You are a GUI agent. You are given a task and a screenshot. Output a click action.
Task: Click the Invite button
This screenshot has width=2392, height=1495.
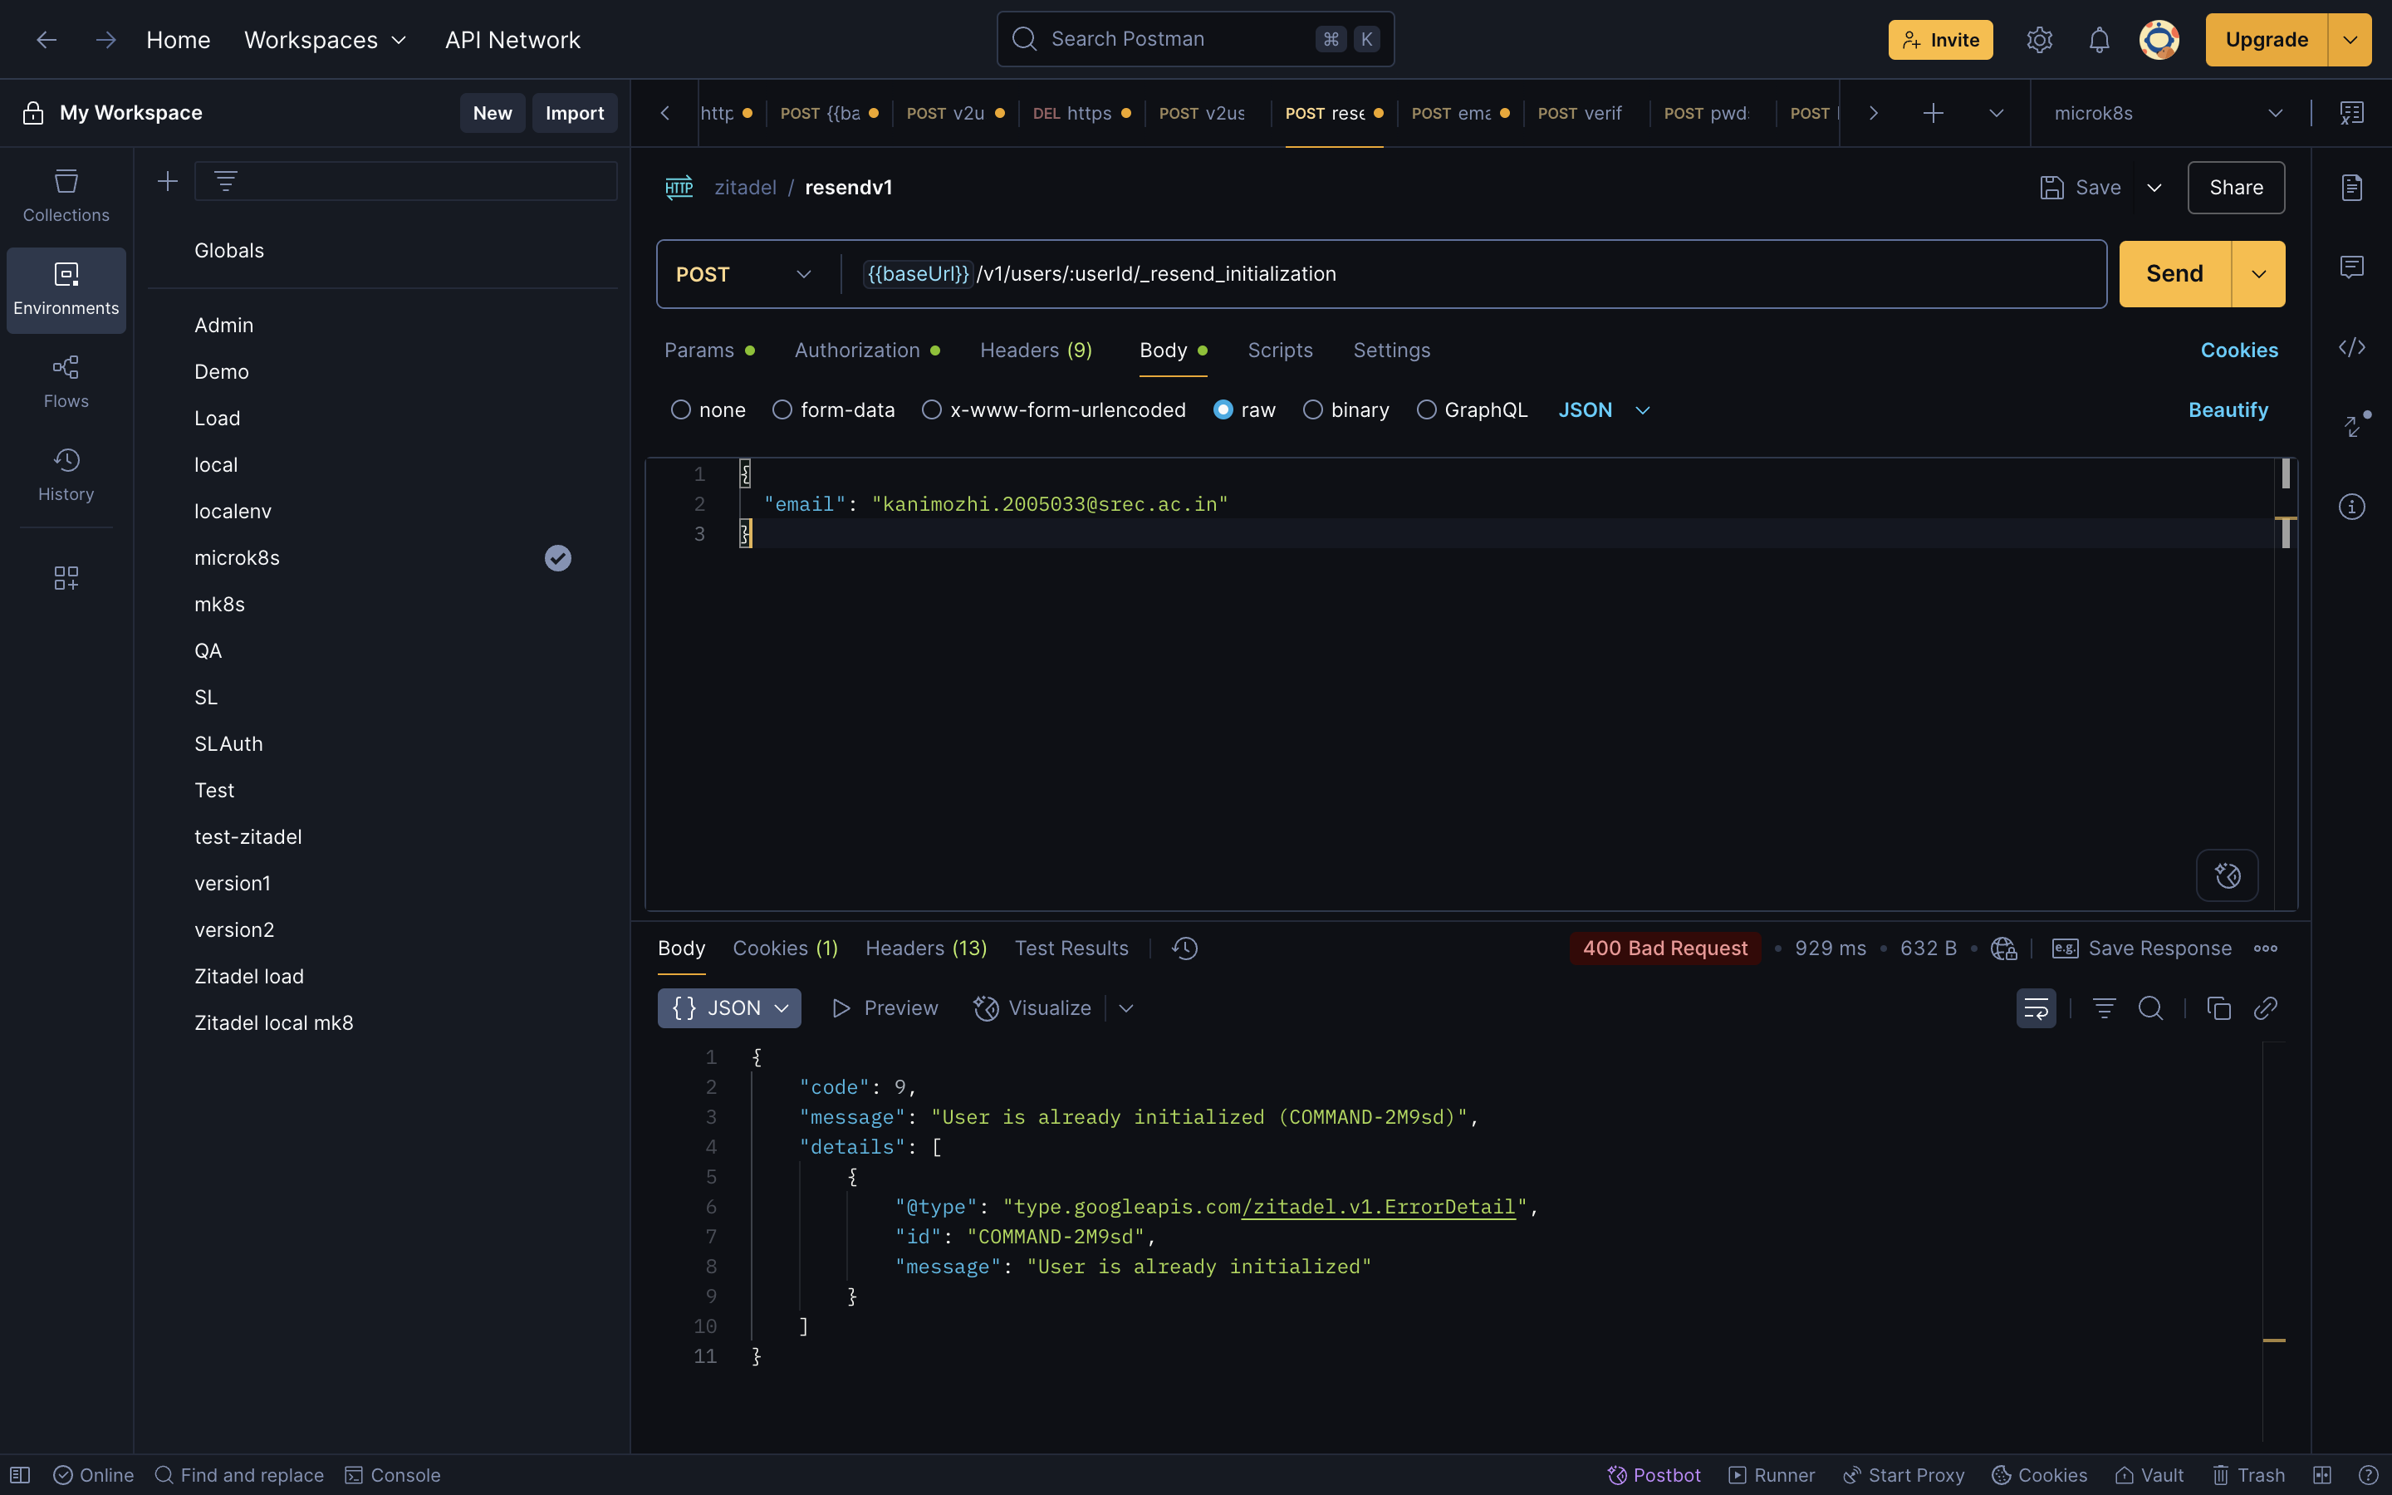click(1940, 40)
